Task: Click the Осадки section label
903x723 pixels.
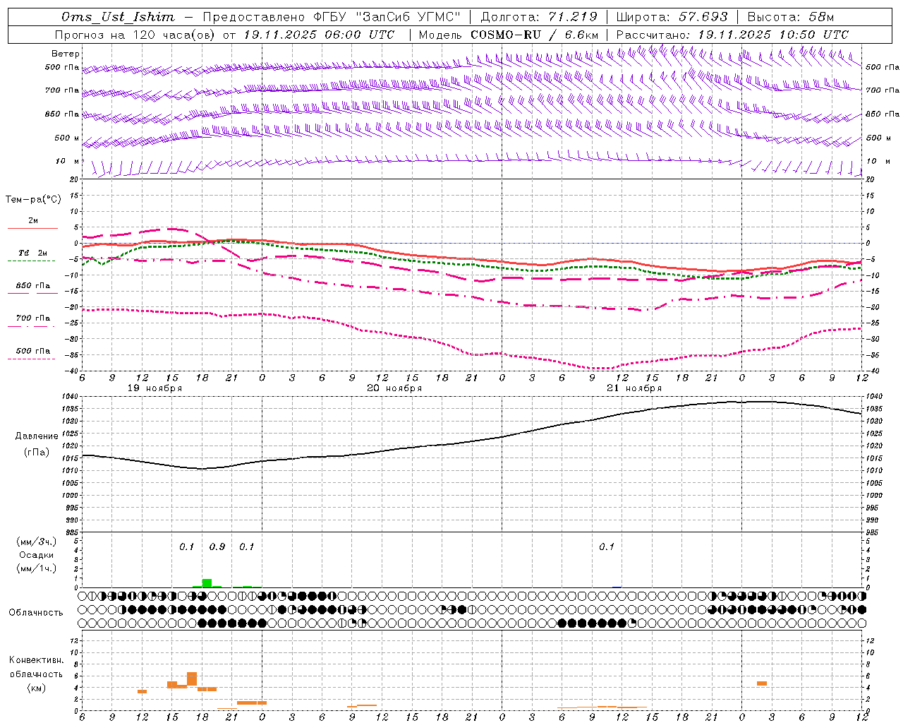Action: click(37, 555)
